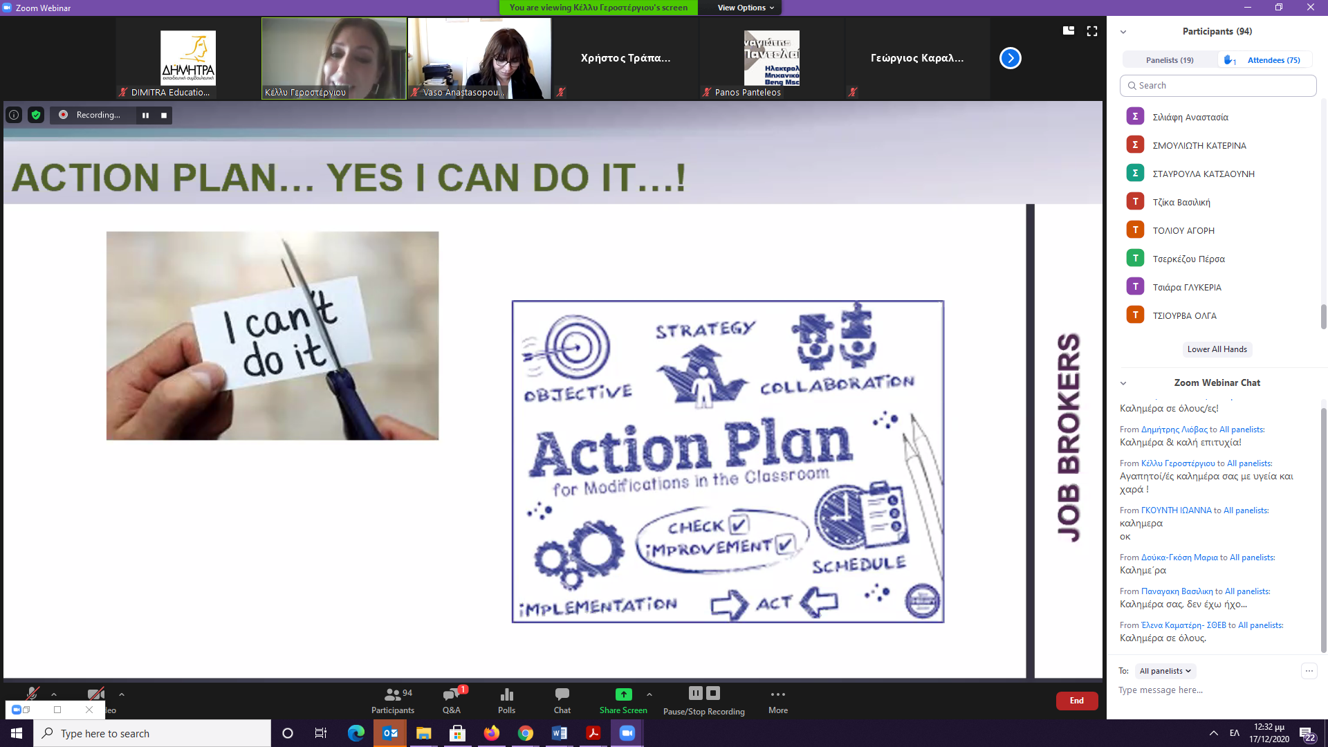Open the View Options dropdown
Screen dimensions: 1328x747
pyautogui.click(x=746, y=8)
